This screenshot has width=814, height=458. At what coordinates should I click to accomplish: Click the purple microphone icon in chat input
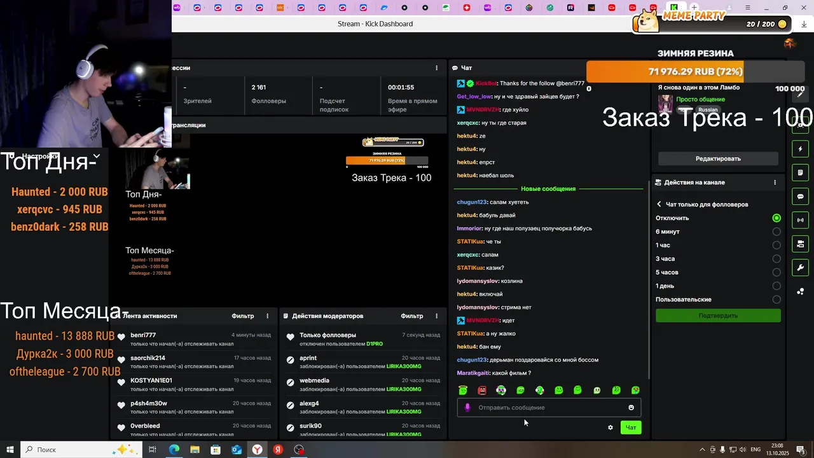pyautogui.click(x=467, y=408)
